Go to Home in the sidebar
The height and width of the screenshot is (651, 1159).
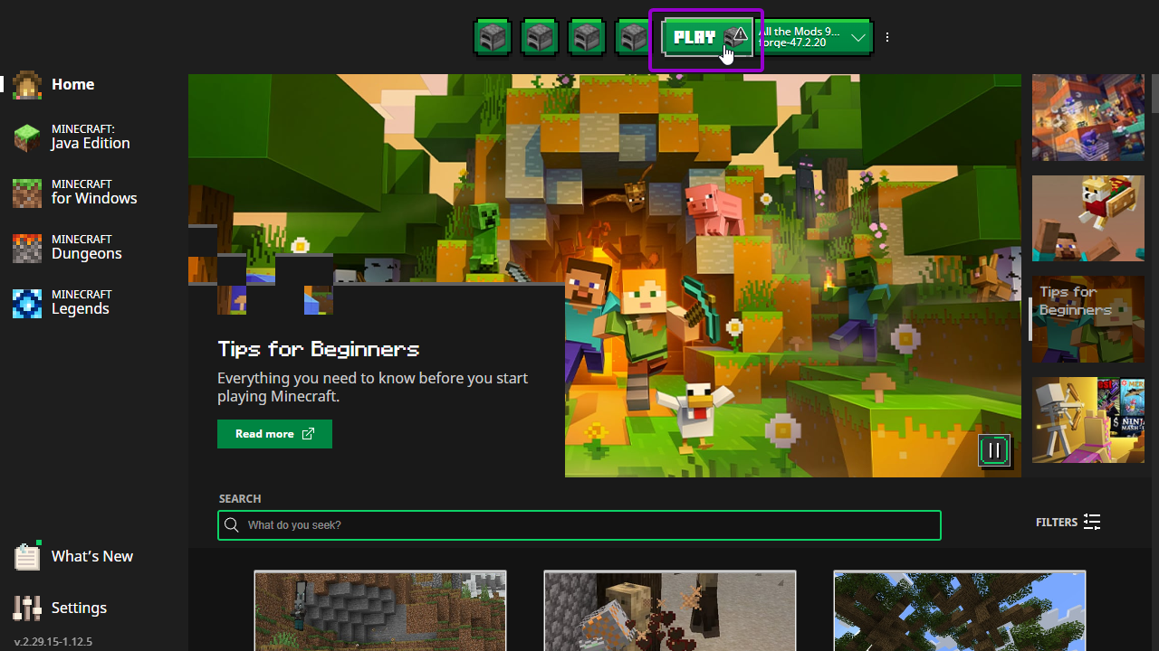pyautogui.click(x=72, y=84)
